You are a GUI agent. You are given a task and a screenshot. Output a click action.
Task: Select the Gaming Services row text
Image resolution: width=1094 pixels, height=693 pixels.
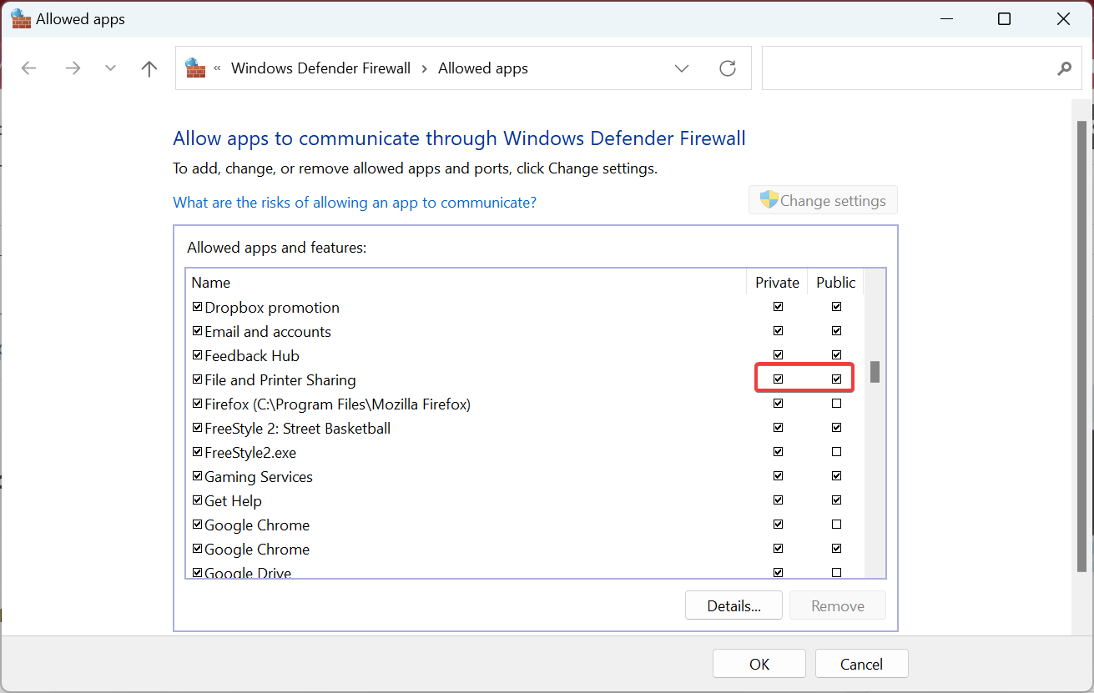click(x=259, y=477)
